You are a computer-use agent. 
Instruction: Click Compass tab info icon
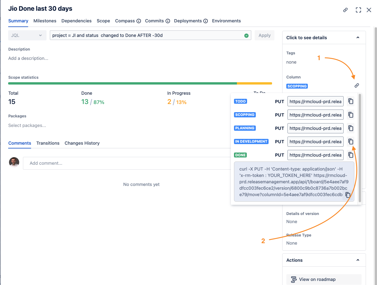(x=139, y=21)
